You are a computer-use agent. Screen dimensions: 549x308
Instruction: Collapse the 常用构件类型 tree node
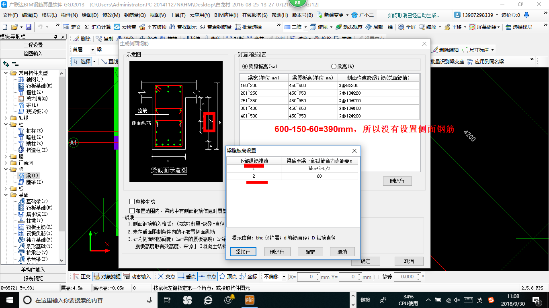6,73
